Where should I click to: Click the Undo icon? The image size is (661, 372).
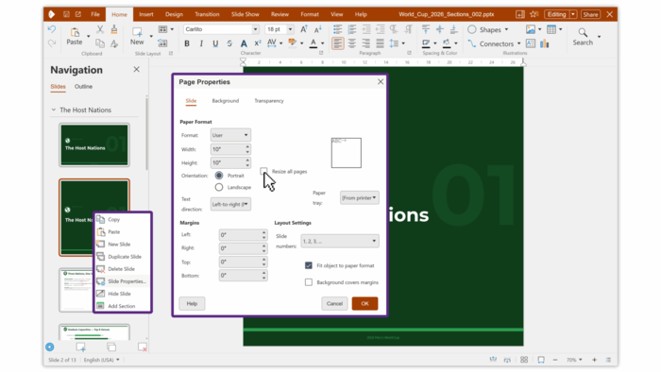tap(52, 29)
